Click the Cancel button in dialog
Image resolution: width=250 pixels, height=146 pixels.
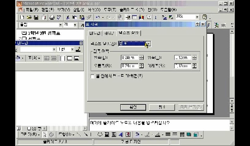162,107
